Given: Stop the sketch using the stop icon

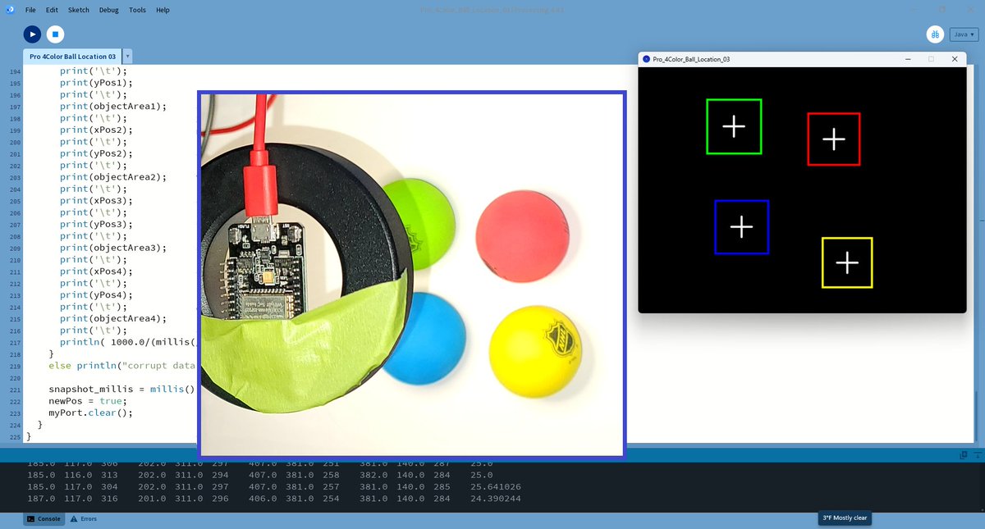Looking at the screenshot, I should point(56,34).
